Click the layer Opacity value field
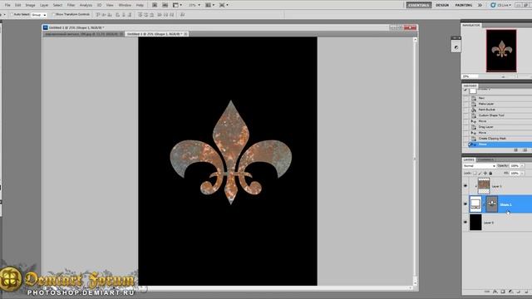 pos(515,166)
